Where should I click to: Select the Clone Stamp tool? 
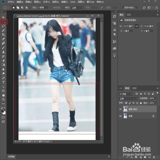click(3, 52)
